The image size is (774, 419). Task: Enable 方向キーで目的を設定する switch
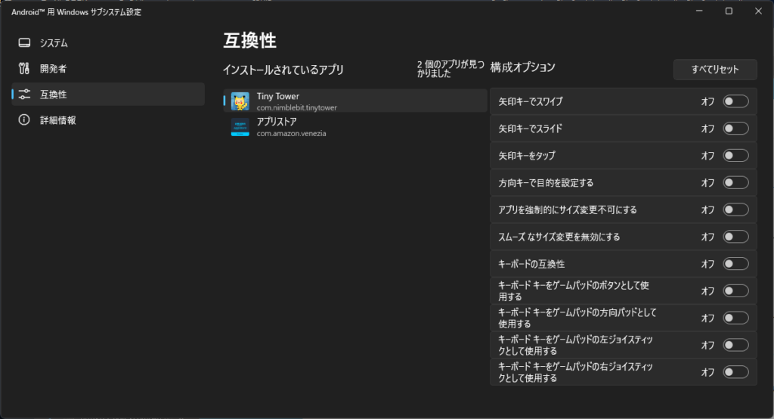[x=735, y=183]
